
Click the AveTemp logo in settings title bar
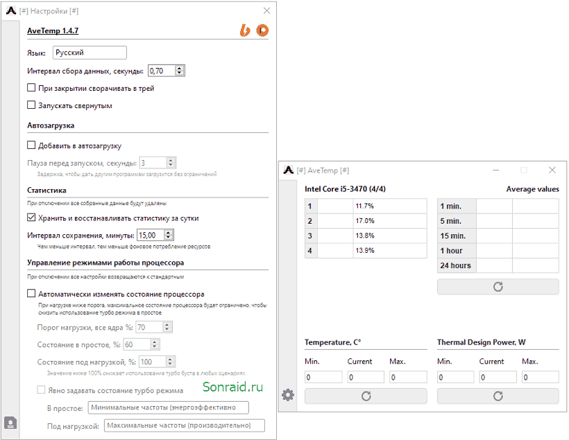[11, 11]
